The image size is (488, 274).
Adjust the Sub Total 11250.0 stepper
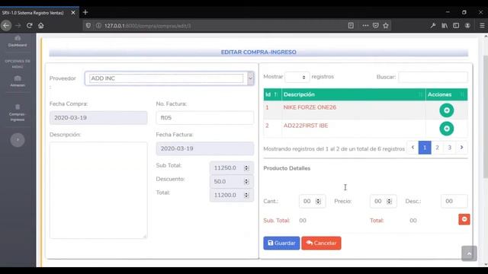click(246, 167)
